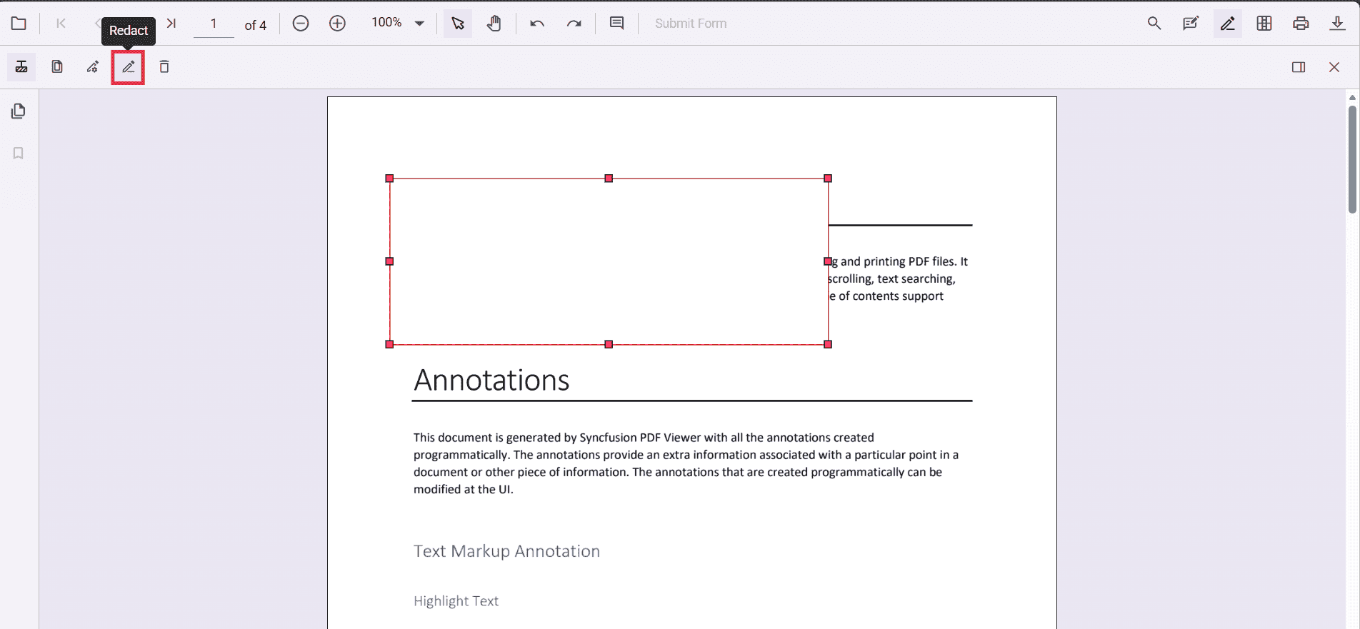Click the Redact pencil icon

[129, 67]
